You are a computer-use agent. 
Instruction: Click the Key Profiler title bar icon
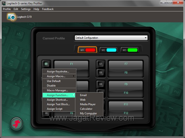pos(4,3)
